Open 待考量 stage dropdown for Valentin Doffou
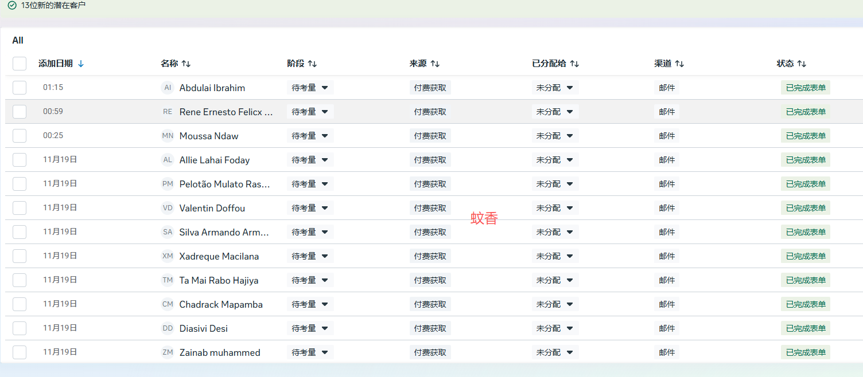The image size is (863, 377). click(310, 208)
